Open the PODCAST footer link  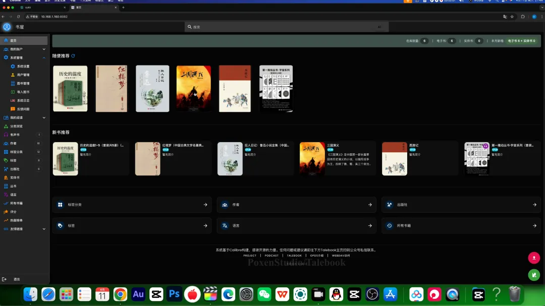pos(271,256)
